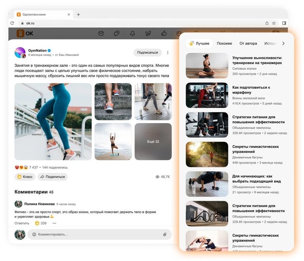
Task: Click the attachment paperclip in comment field
Action: 164,234
